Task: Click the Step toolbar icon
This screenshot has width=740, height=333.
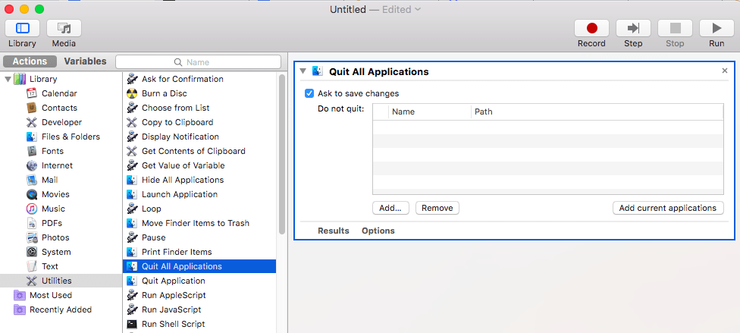Action: tap(633, 29)
